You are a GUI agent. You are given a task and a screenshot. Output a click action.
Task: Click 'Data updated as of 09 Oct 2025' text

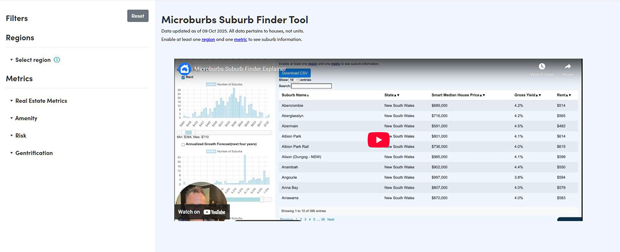point(194,31)
